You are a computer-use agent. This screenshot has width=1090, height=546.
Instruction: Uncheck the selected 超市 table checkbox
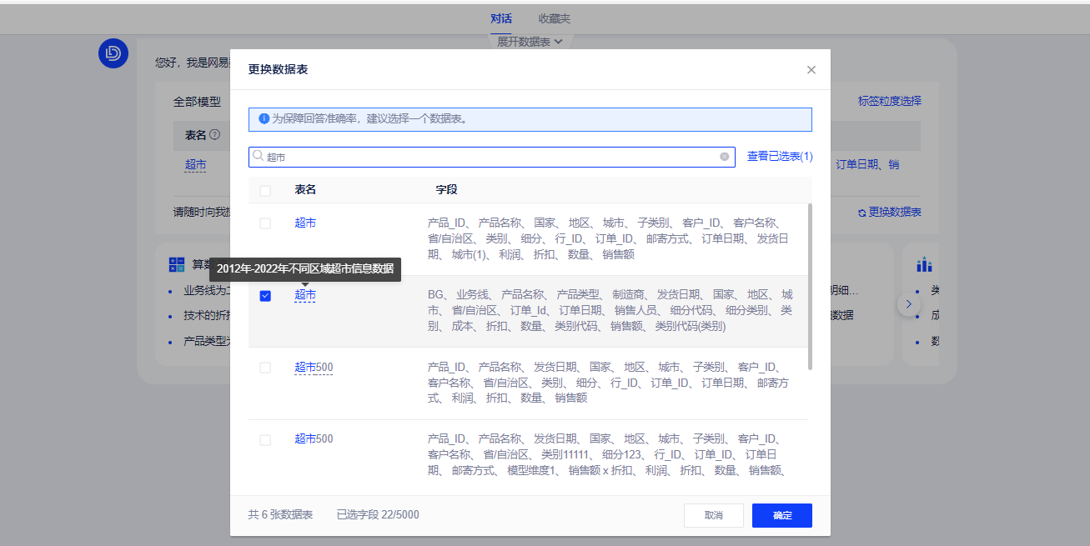(265, 296)
